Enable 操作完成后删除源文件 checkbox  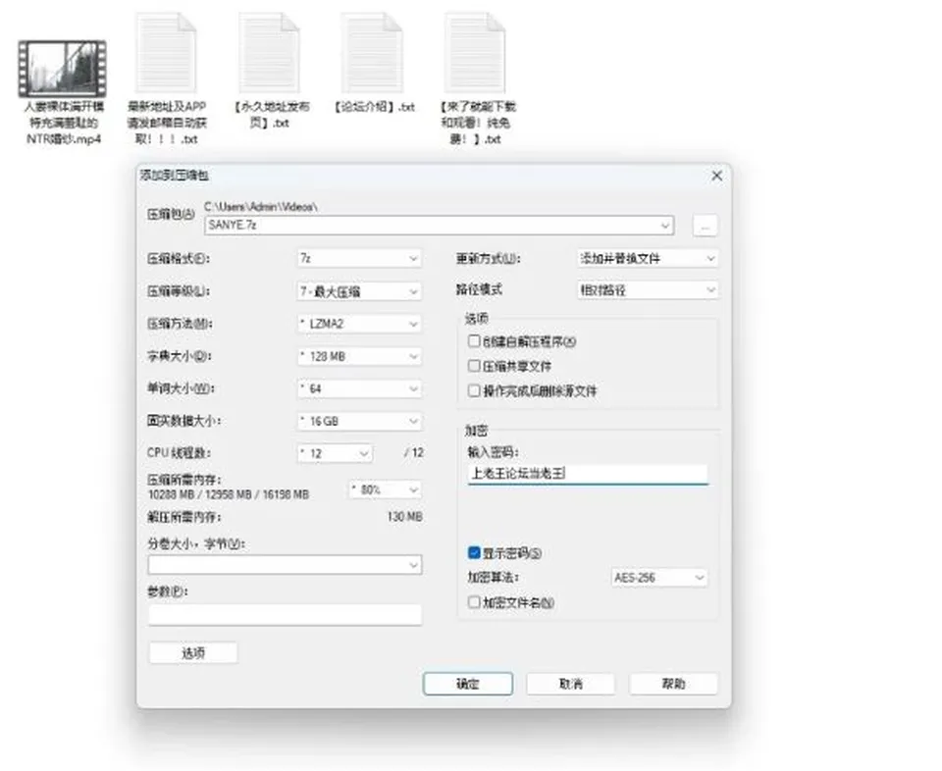tap(473, 391)
